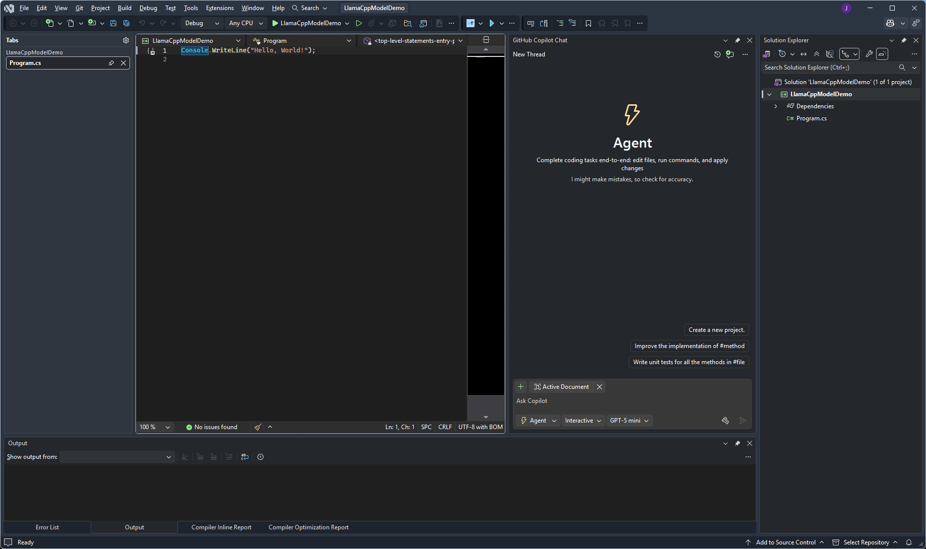Image resolution: width=926 pixels, height=549 pixels.
Task: Toggle Show All Files in Solution Explorer
Action: [830, 54]
